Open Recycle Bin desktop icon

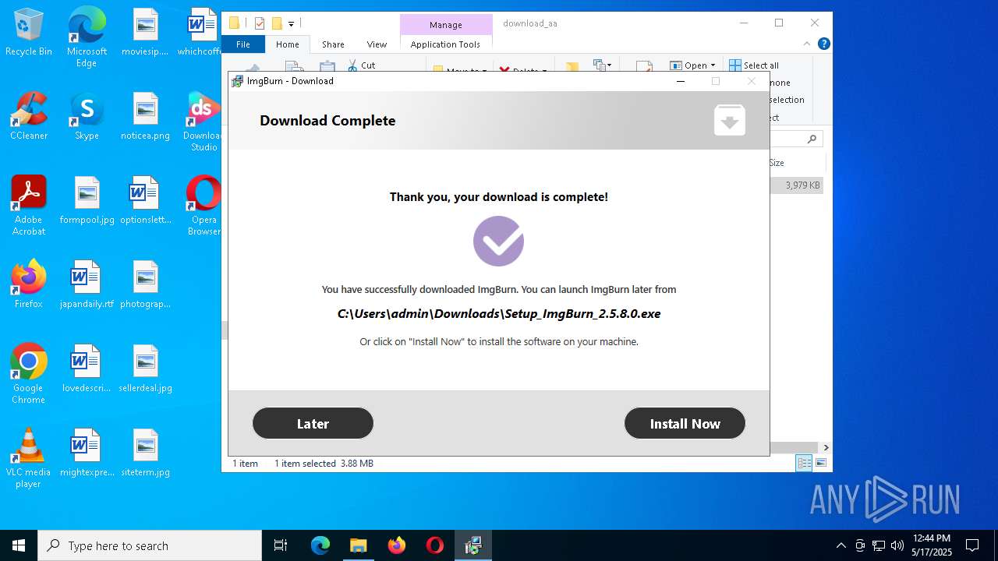29,33
